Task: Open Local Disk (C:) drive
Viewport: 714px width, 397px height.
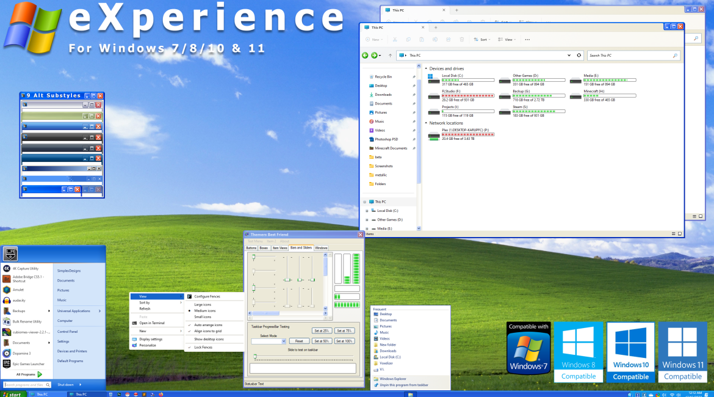Action: point(452,76)
